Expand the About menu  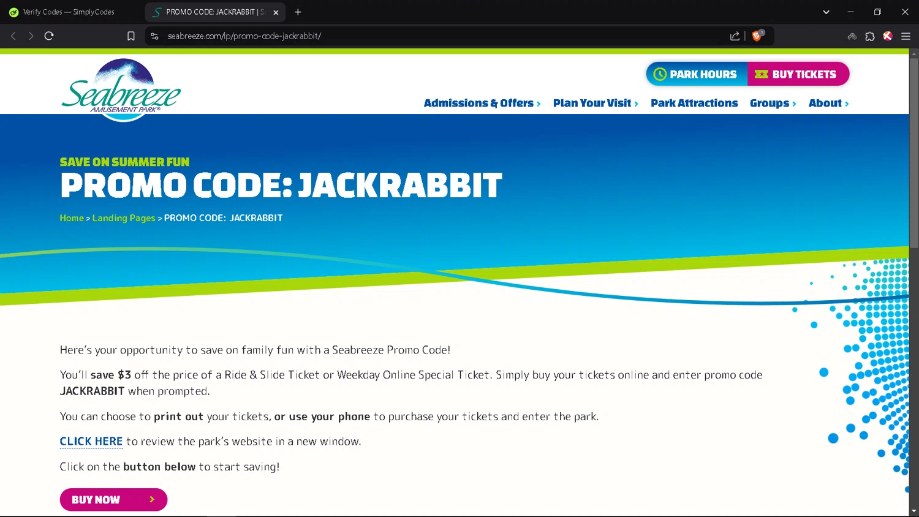tap(828, 103)
